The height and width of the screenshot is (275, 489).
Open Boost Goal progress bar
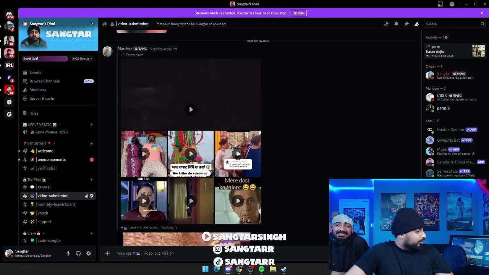coord(45,58)
